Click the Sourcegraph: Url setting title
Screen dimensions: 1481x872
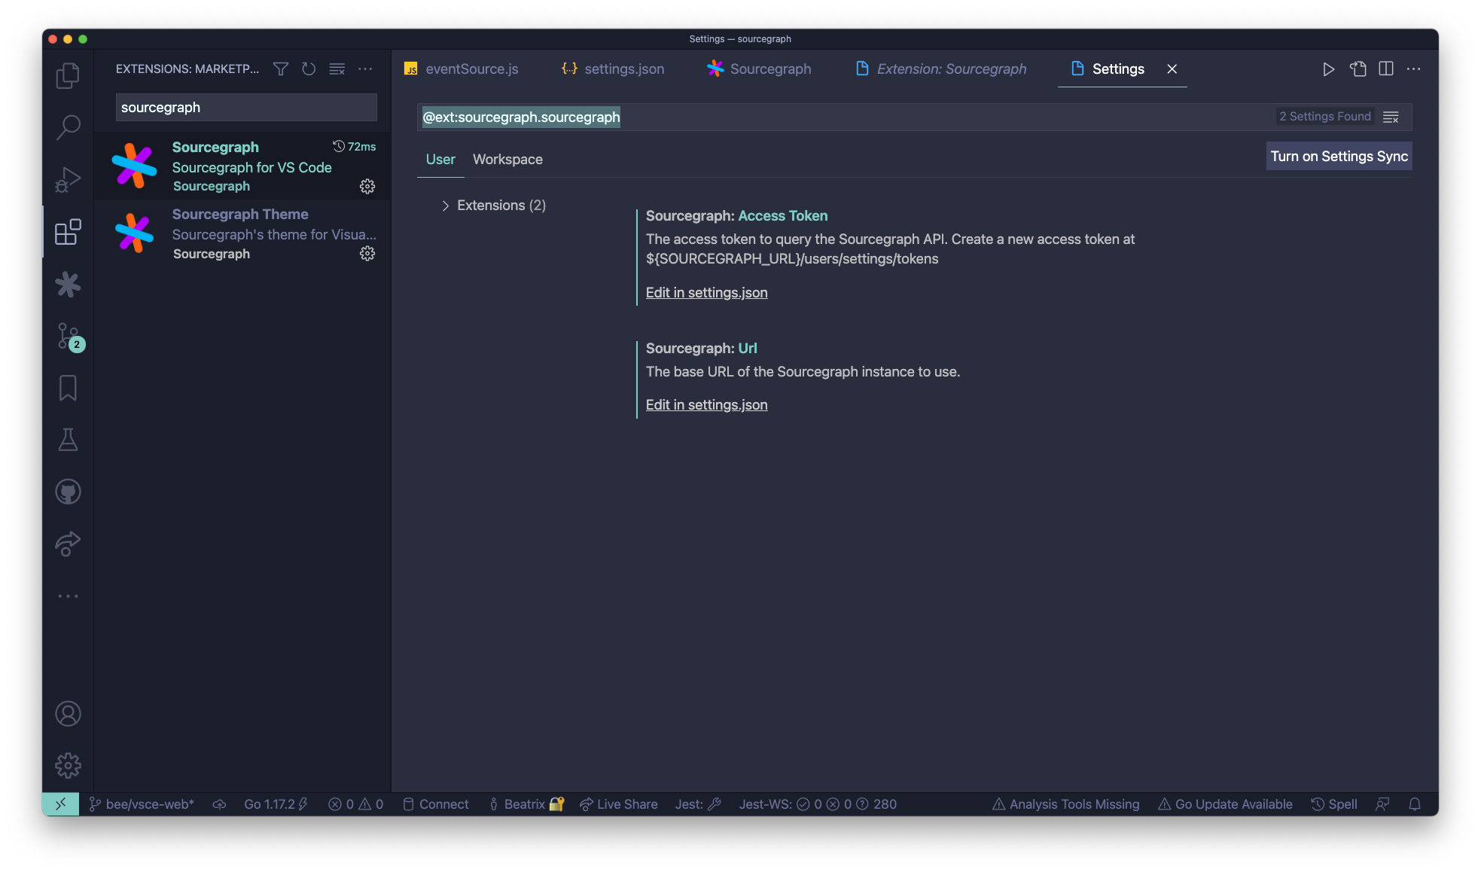[x=701, y=349]
